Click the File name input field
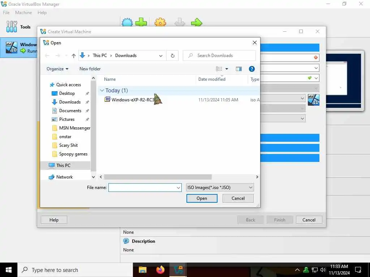 (142, 188)
